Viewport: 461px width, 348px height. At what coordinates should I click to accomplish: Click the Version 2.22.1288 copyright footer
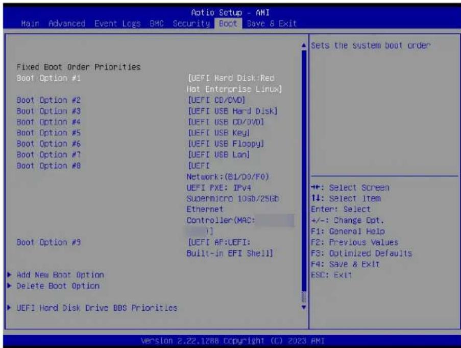(233, 341)
